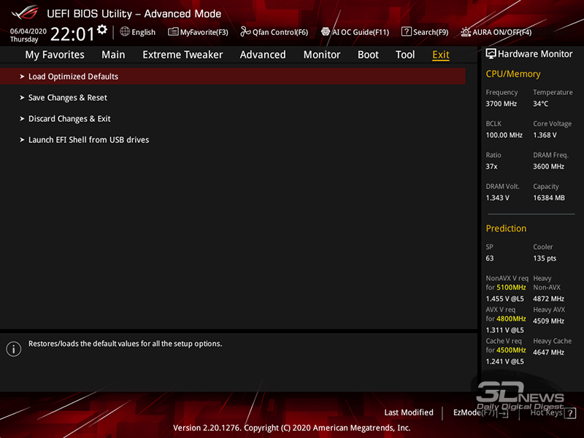Click the 5100MHz NonAVX target
The width and height of the screenshot is (584, 438).
[511, 288]
